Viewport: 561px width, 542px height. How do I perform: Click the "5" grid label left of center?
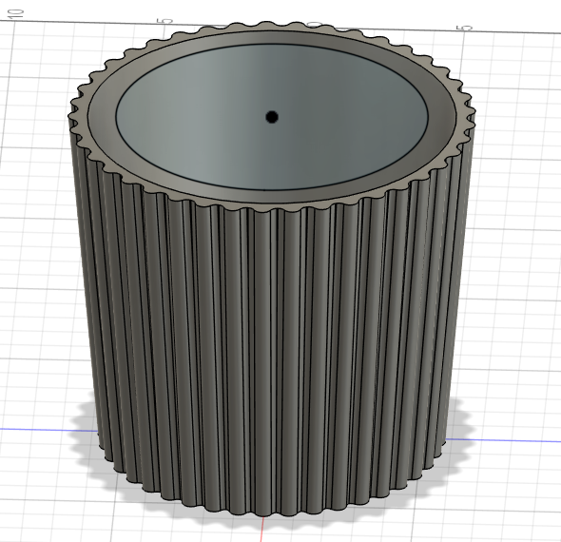click(x=165, y=21)
